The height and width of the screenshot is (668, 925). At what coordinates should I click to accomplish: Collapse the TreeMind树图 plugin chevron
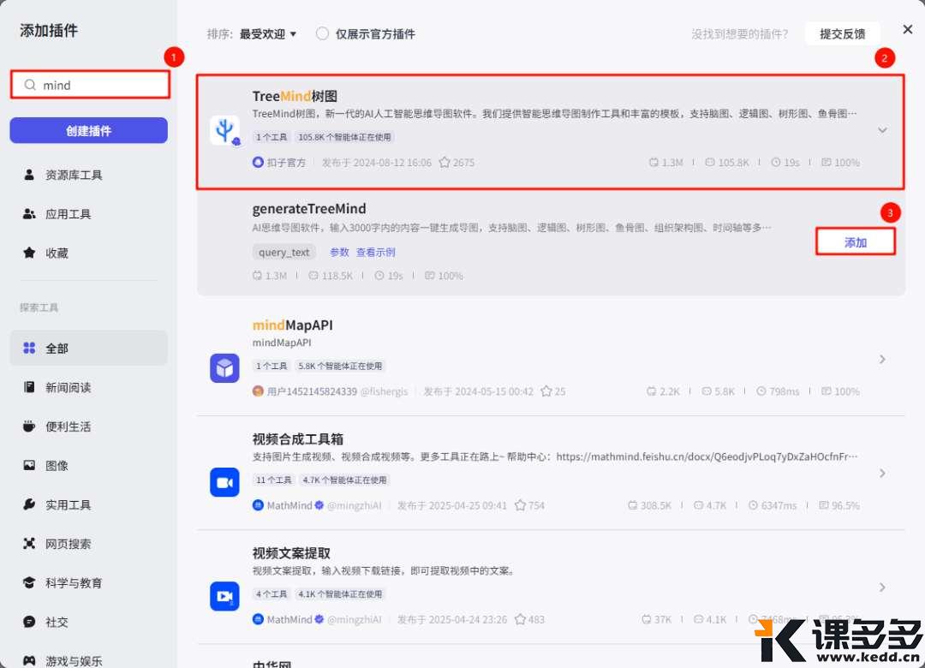pyautogui.click(x=882, y=130)
